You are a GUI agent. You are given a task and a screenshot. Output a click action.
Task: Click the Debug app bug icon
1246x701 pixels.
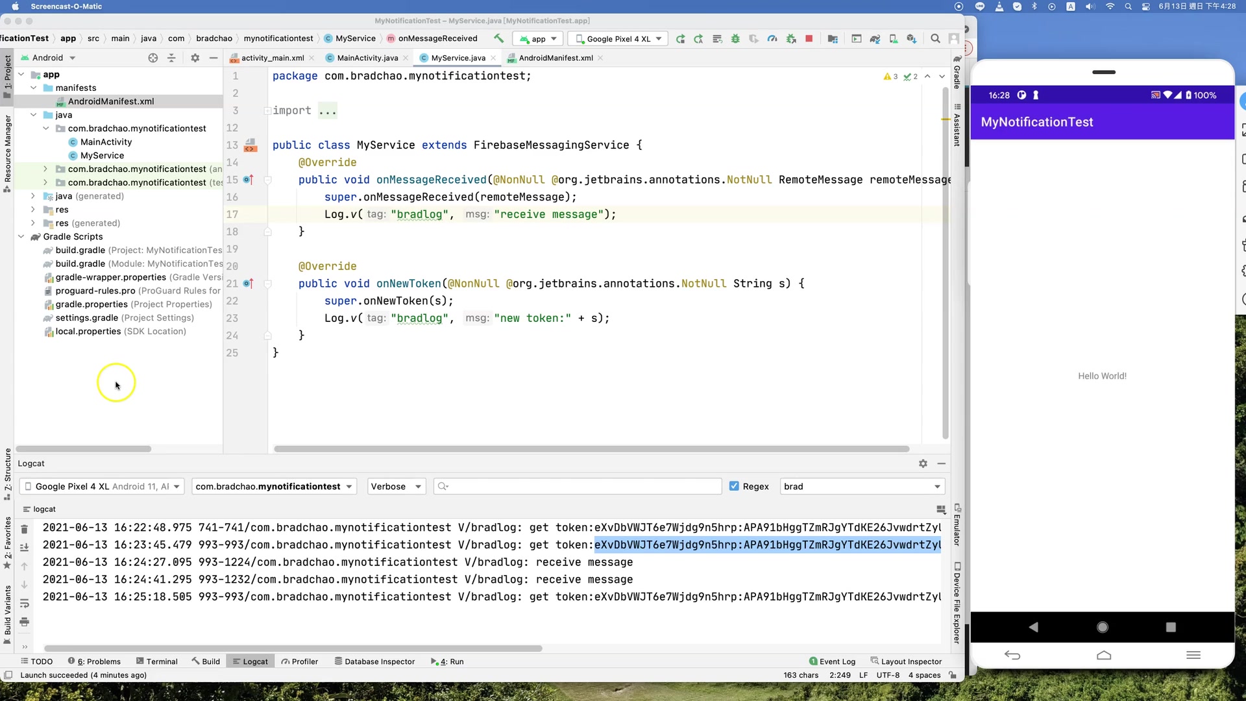735,39
